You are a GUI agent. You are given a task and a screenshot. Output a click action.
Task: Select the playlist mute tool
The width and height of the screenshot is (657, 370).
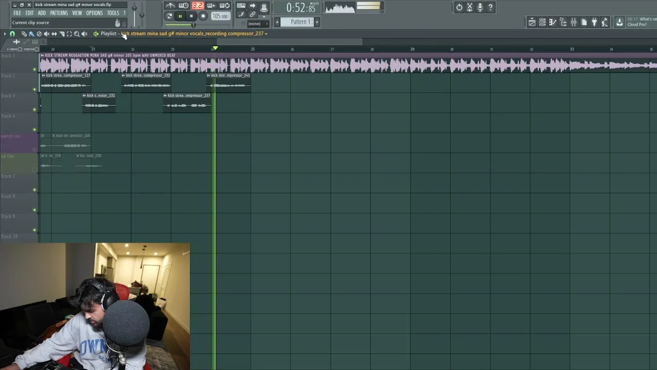coord(47,34)
